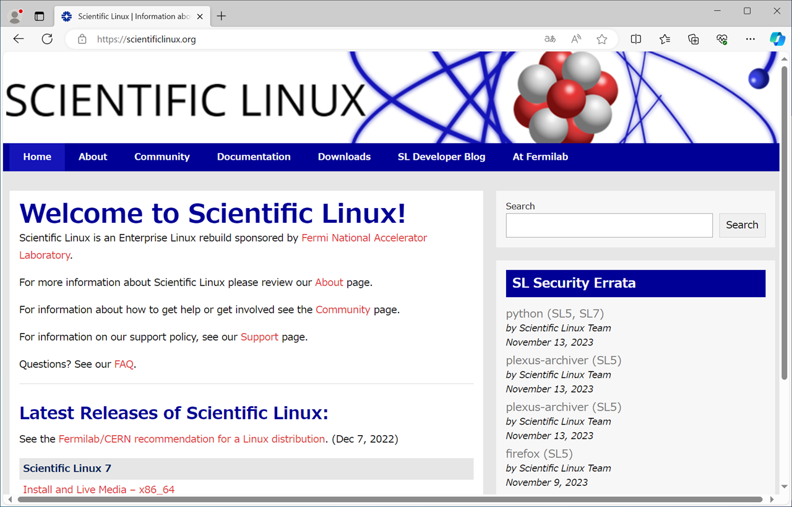Refresh the page with reload icon
792x507 pixels.
pos(47,39)
